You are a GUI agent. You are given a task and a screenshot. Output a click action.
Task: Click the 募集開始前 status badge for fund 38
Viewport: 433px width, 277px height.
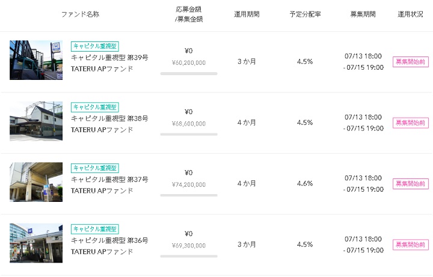point(411,123)
